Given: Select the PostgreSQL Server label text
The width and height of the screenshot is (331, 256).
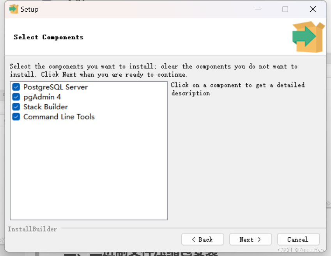Looking at the screenshot, I should tap(55, 87).
